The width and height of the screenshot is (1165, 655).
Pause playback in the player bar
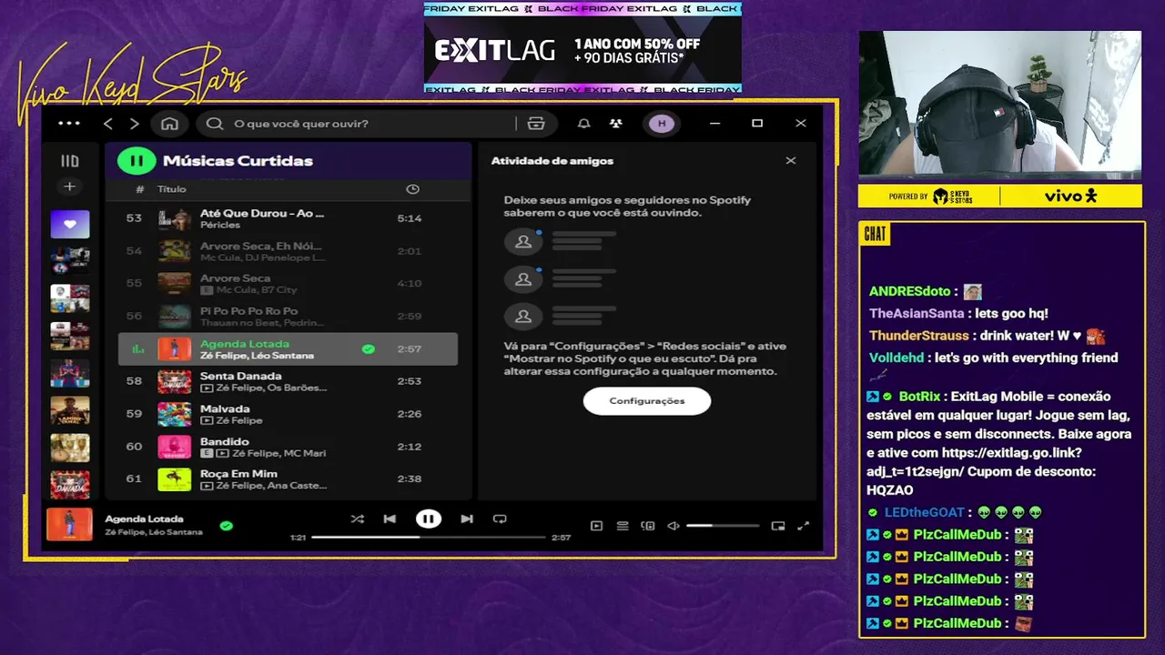pyautogui.click(x=428, y=519)
